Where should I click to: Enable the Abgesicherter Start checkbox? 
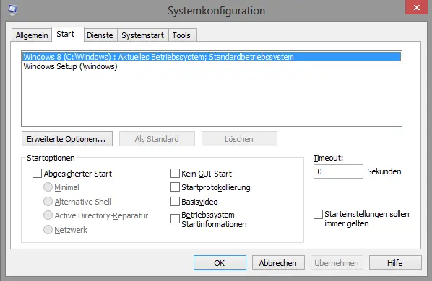[x=37, y=174]
